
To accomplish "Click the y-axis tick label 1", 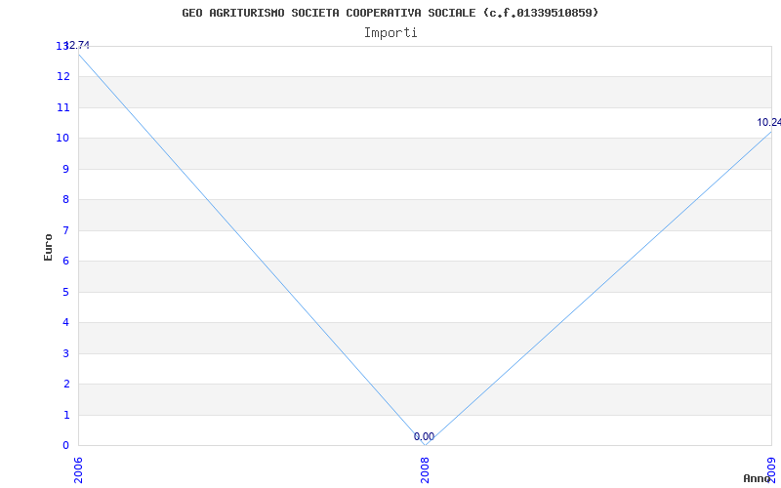I will click(65, 416).
